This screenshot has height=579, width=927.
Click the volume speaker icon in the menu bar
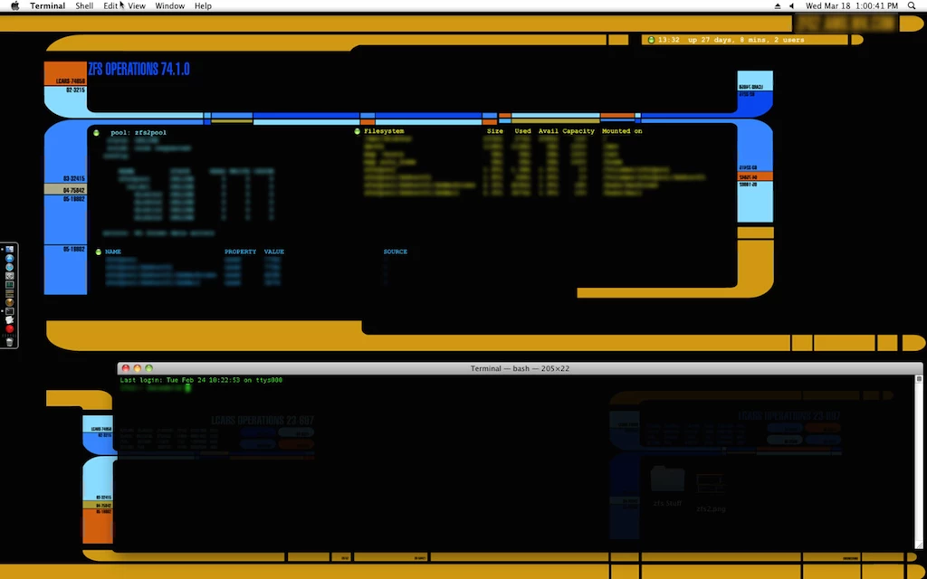791,6
